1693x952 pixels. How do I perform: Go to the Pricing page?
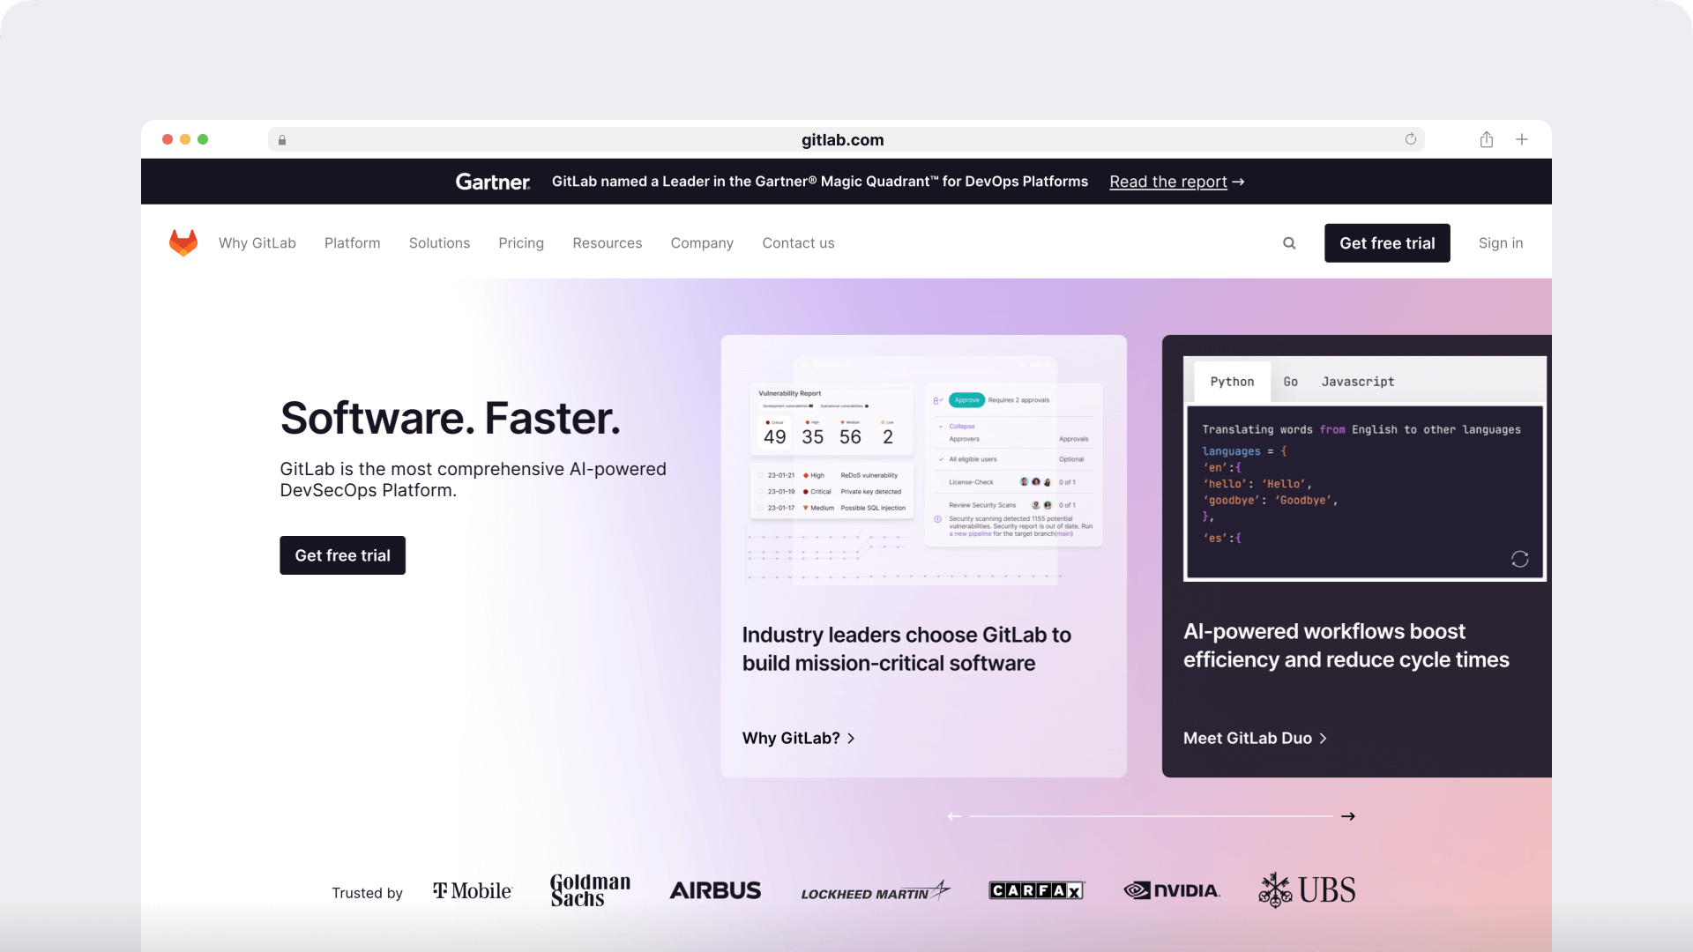(x=521, y=243)
